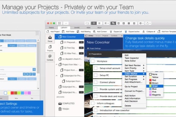Click Add from Template icon
The image size is (176, 117).
(x=159, y=32)
